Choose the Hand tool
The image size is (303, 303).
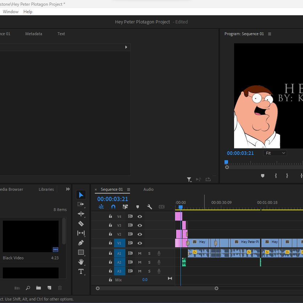[81, 262]
